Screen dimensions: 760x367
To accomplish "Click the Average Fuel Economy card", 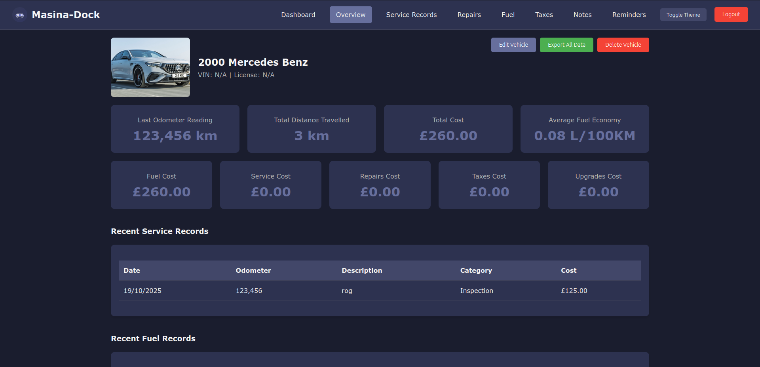I will 584,129.
